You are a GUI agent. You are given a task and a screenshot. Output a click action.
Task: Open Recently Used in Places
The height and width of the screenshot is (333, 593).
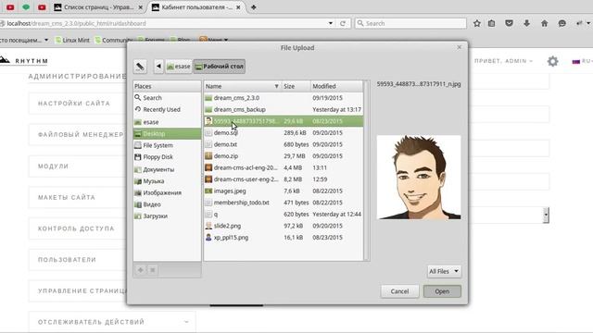coord(167,109)
